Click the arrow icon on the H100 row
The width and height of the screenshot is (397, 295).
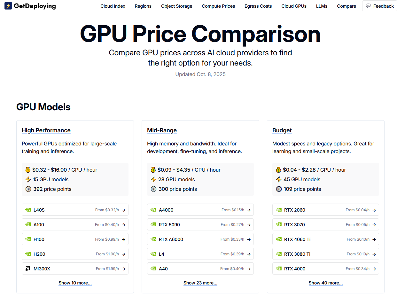(123, 239)
